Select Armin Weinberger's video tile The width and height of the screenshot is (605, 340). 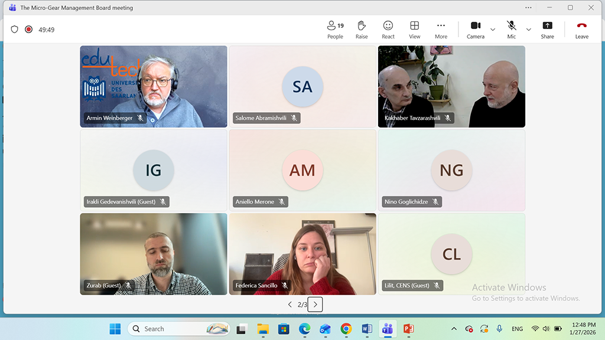[x=154, y=86]
